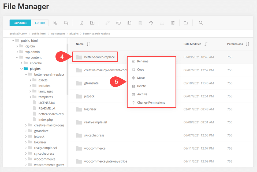
Task: Click the Copy toolbar icon
Action: 129,23
